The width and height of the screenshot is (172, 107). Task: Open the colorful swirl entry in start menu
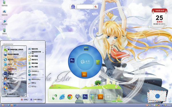[x=7, y=88]
